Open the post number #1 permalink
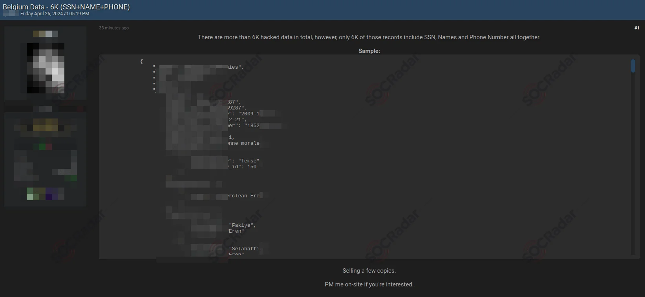This screenshot has width=645, height=297. [x=636, y=28]
